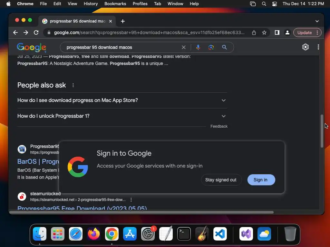Launch Safari from the dock
The width and height of the screenshot is (330, 247).
click(x=76, y=234)
